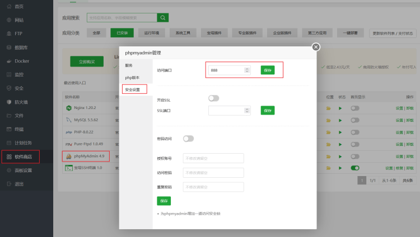Click the Nginx 1.20.2 app icon
This screenshot has width=420, height=237.
click(x=69, y=108)
